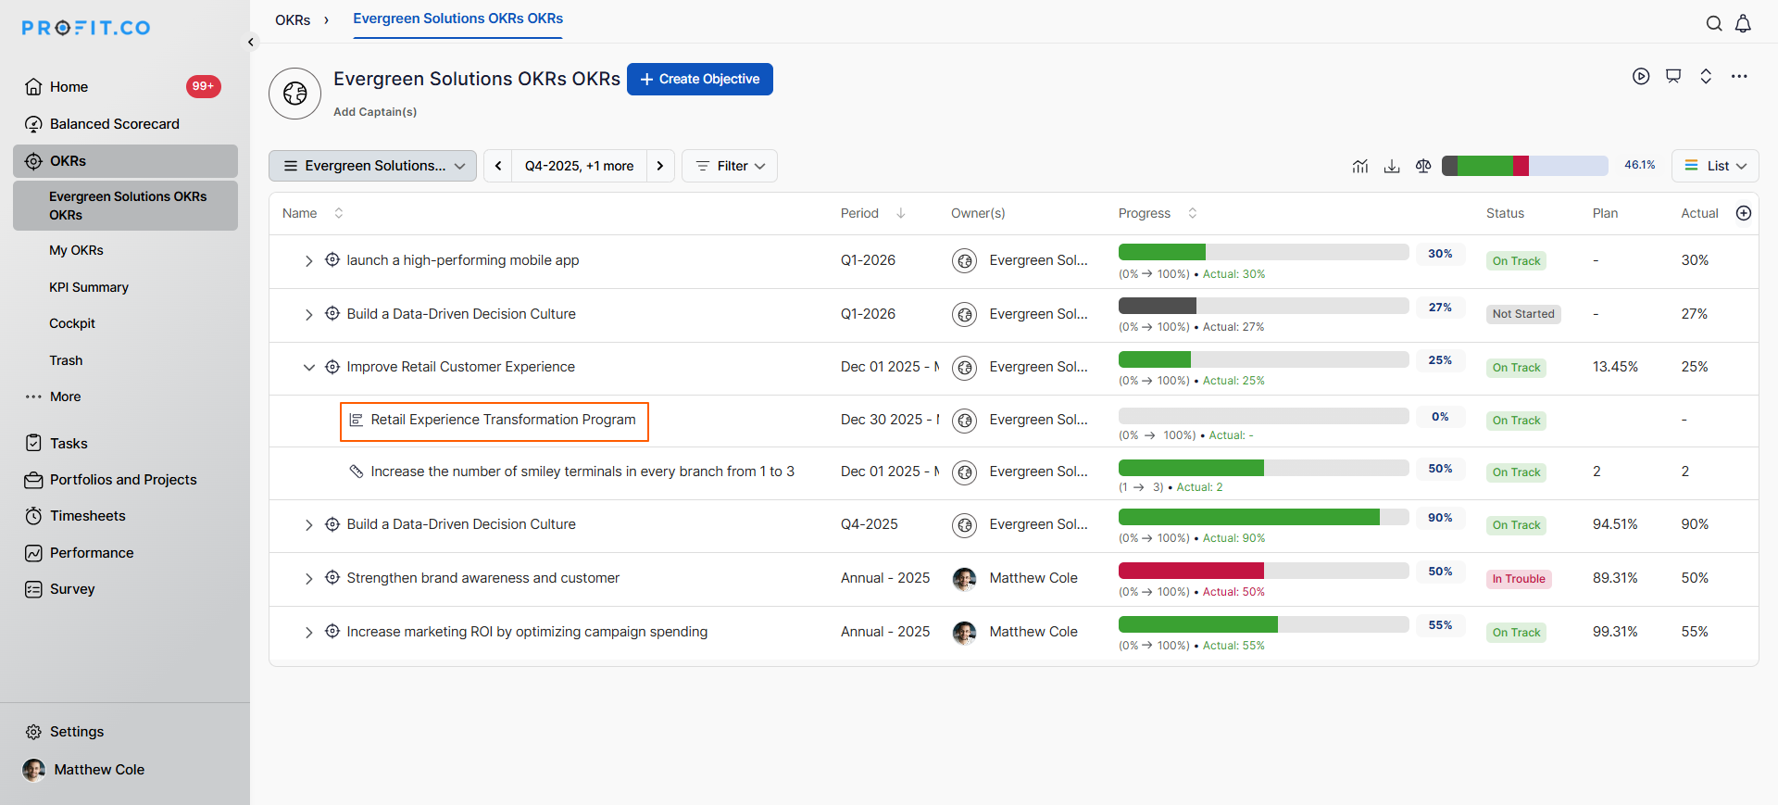Click the overall 46.1% progress bar
Viewport: 1778px width, 805px height.
point(1524,166)
